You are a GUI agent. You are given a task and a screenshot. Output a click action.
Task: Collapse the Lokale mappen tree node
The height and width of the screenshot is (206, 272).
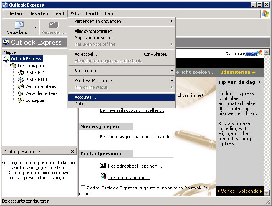[7, 66]
